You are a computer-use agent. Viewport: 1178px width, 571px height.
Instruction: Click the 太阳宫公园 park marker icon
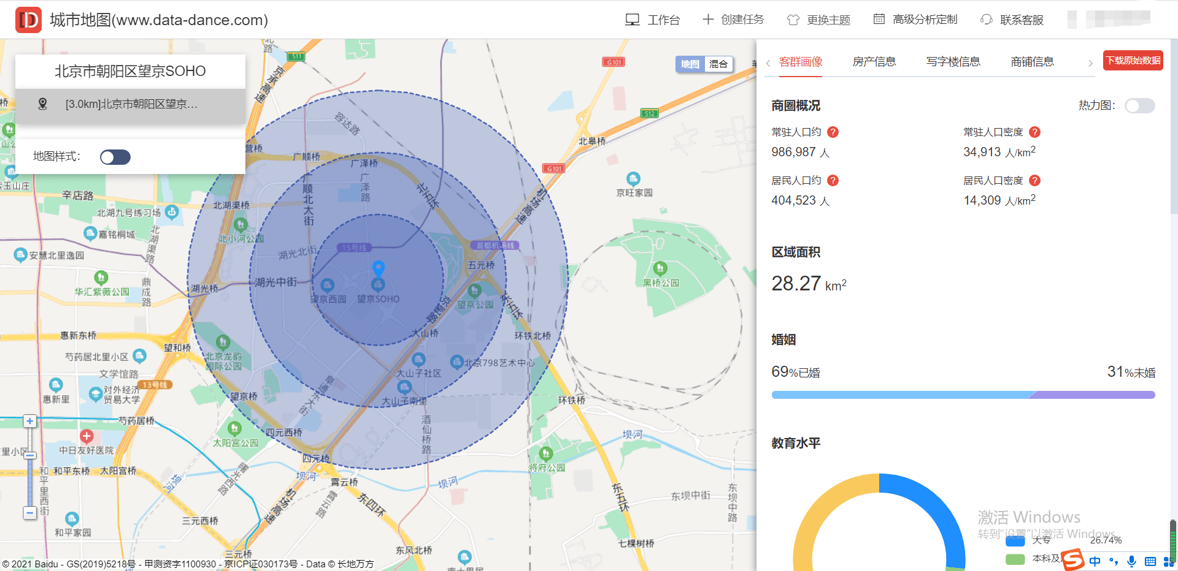234,428
